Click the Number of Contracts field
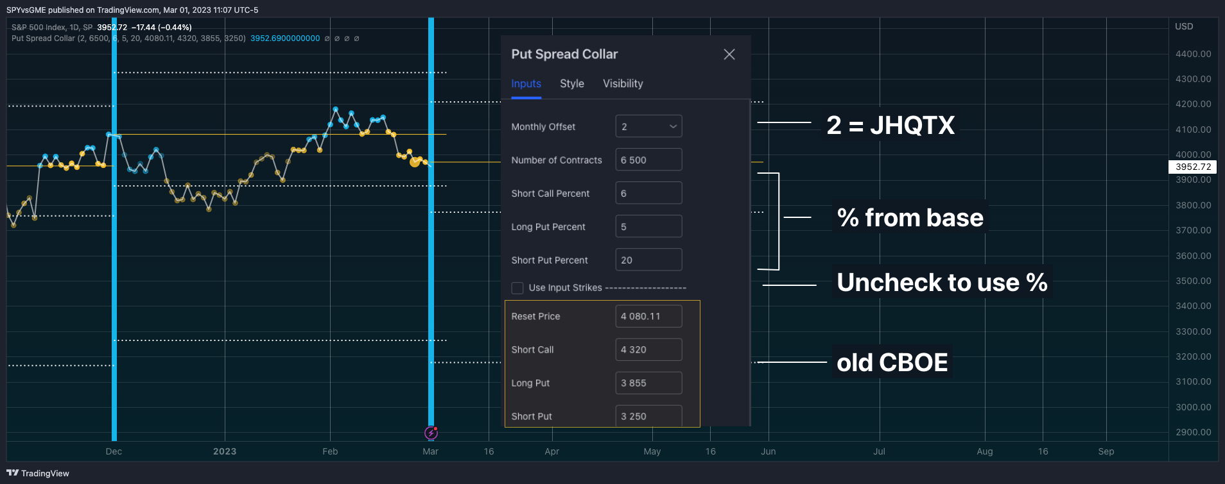 pos(648,160)
